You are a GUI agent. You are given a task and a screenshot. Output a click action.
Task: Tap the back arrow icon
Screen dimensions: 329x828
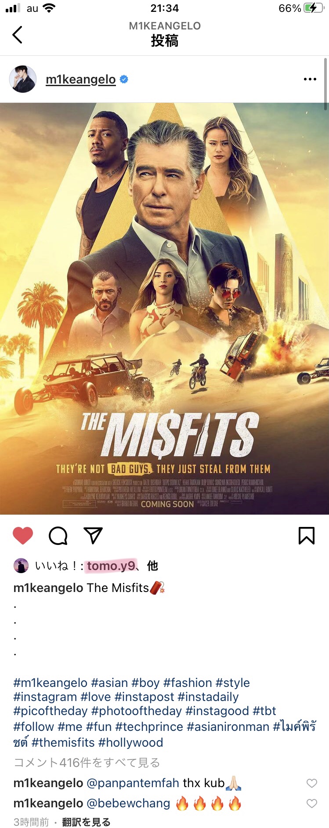point(17,35)
